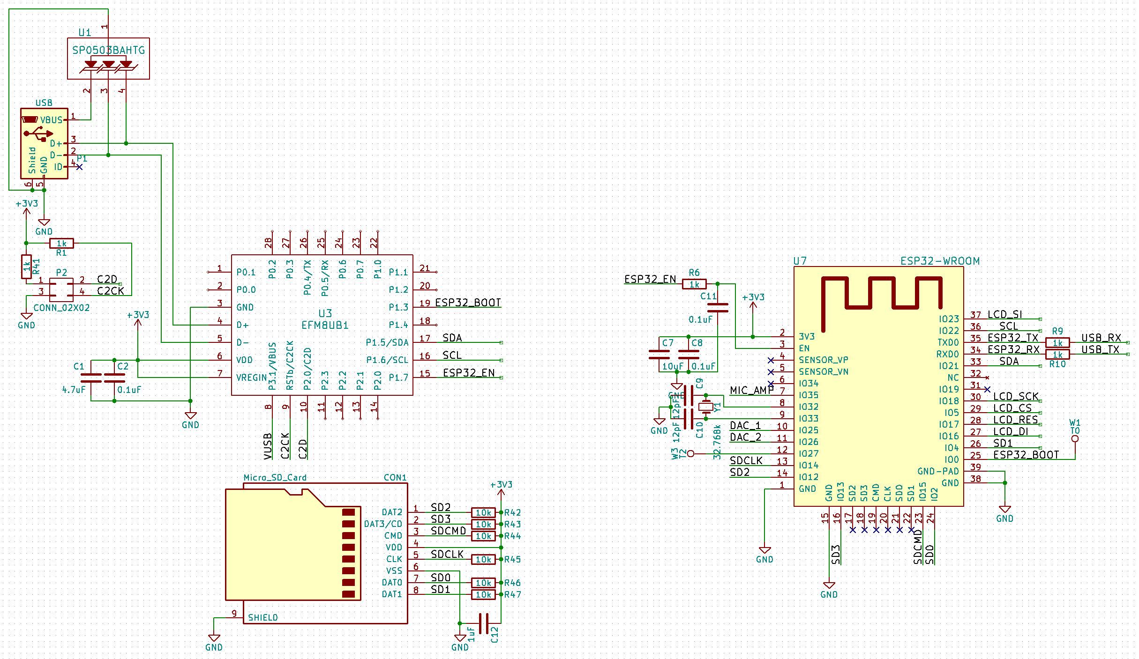Select capacitor C7 10uF symbol
The height and width of the screenshot is (659, 1139).
(659, 355)
